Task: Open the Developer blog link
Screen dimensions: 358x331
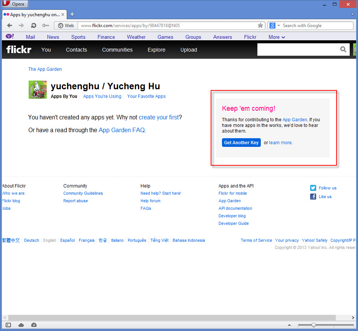Action: pyautogui.click(x=232, y=216)
